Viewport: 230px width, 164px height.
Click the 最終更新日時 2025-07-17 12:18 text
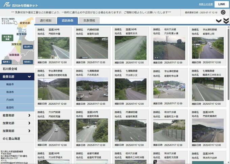(201, 13)
